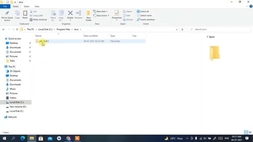Open pinned Desktop under Quick access
This screenshot has height=142, width=253.
coord(14,43)
